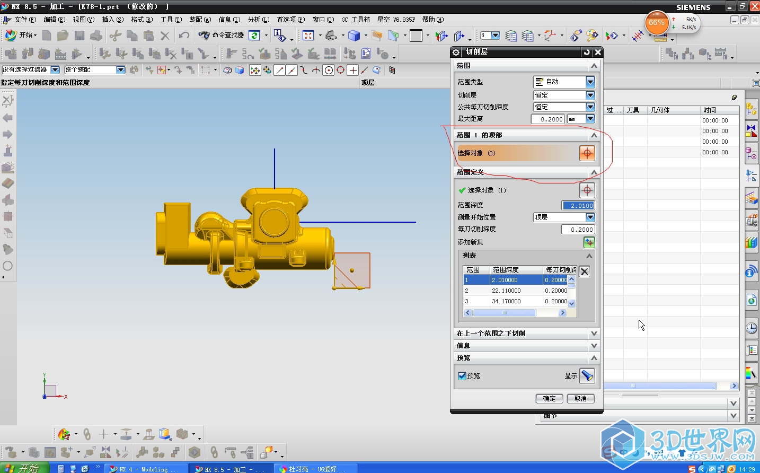Click the crosshair beside 选择对象 (1)
This screenshot has height=473, width=760.
(587, 190)
